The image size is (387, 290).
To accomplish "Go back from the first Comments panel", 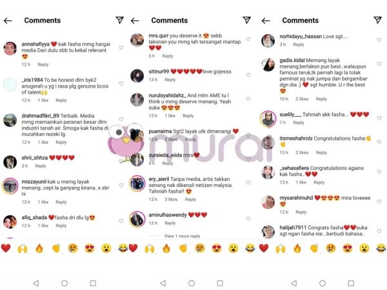I will pos(8,21).
